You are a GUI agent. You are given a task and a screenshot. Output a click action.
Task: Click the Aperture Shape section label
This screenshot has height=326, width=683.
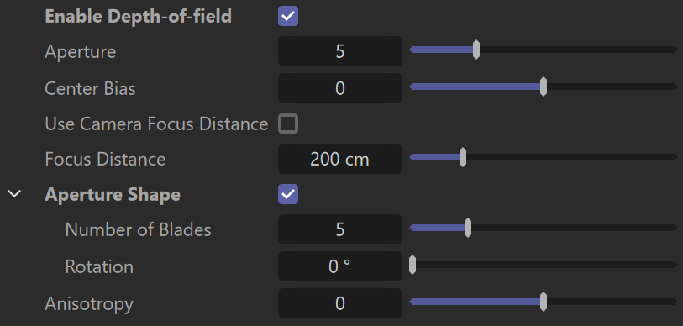point(113,194)
